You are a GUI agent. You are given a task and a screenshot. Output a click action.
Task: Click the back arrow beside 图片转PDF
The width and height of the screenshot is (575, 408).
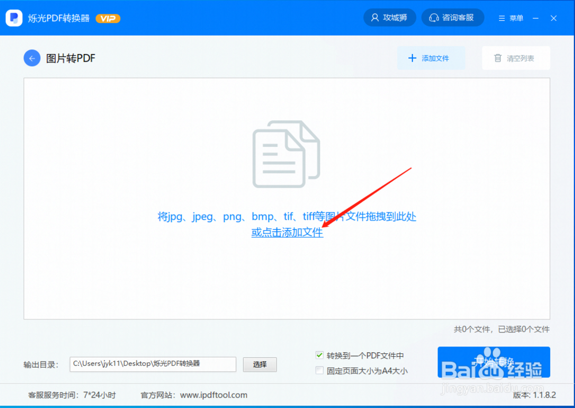click(x=32, y=58)
